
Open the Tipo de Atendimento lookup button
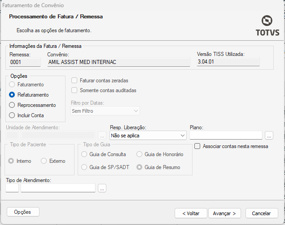[x=102, y=188]
